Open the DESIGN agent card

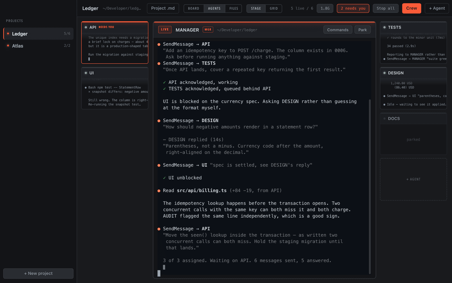(x=413, y=88)
